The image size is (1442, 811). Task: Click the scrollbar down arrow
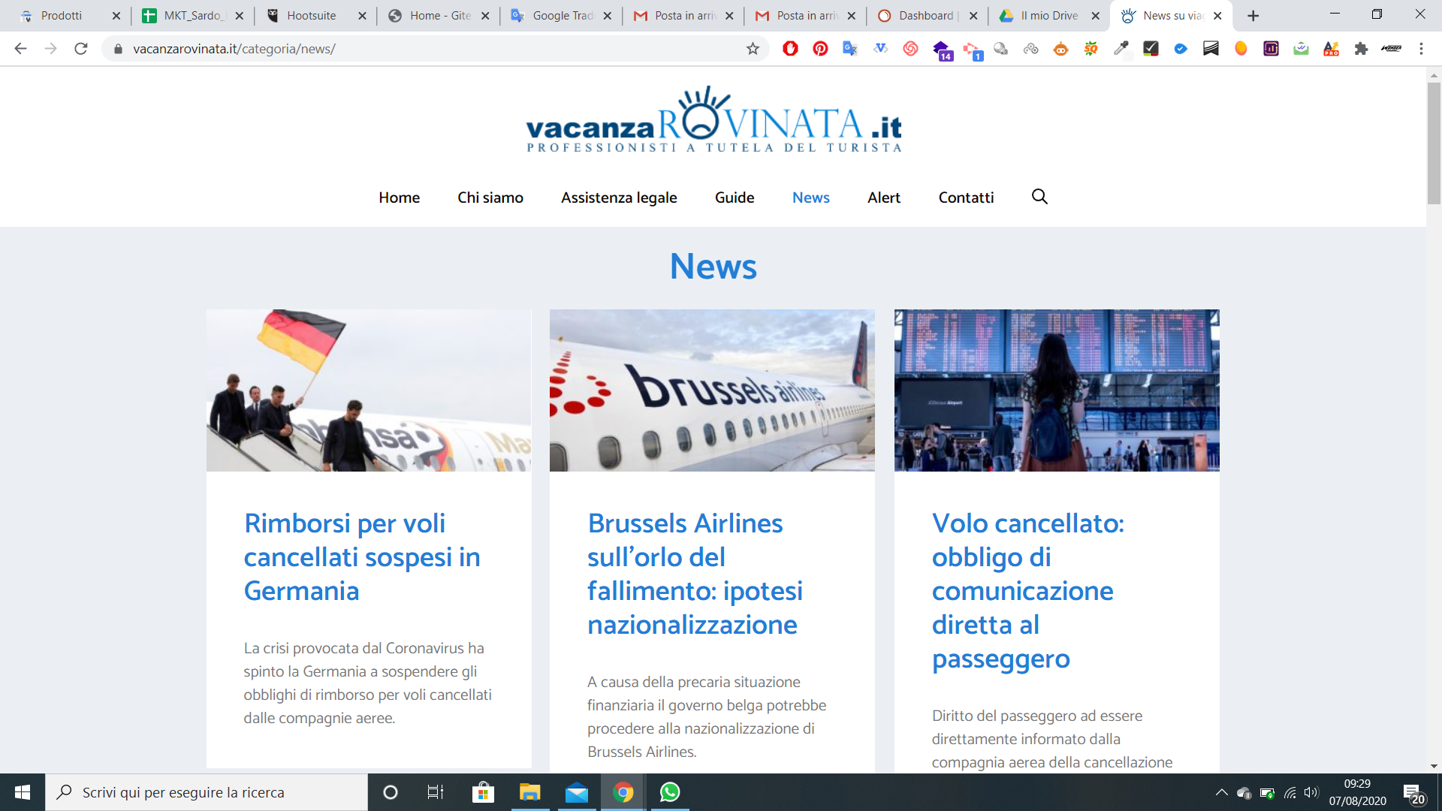click(1434, 766)
